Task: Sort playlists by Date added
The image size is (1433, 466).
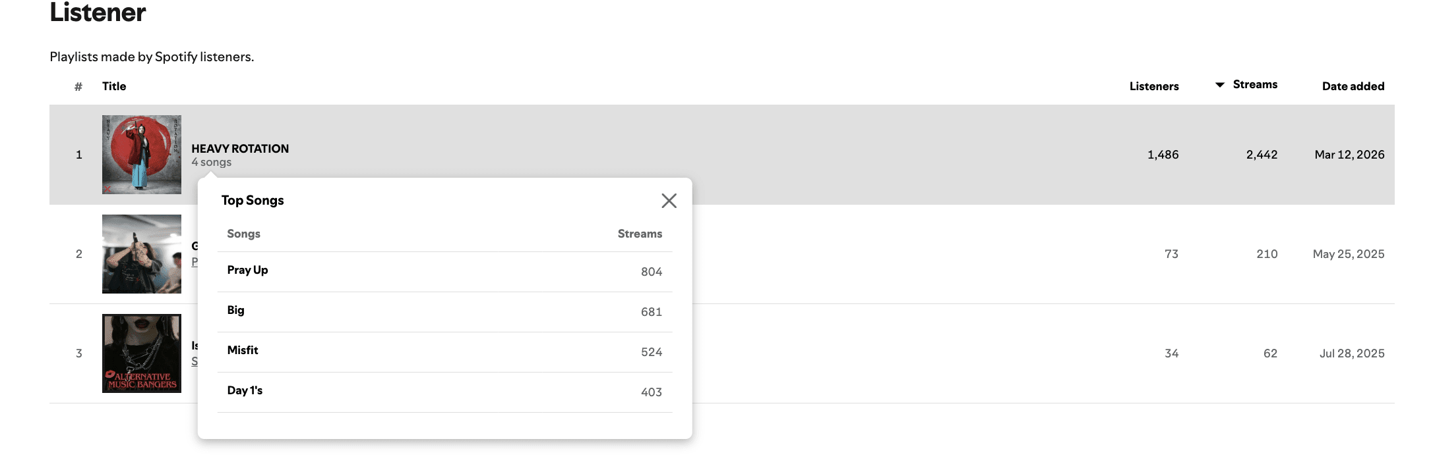Action: tap(1353, 86)
